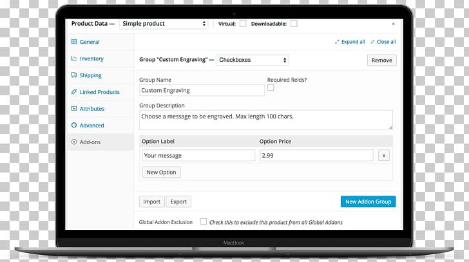469x262 pixels.
Task: Click the Import button
Action: point(151,201)
